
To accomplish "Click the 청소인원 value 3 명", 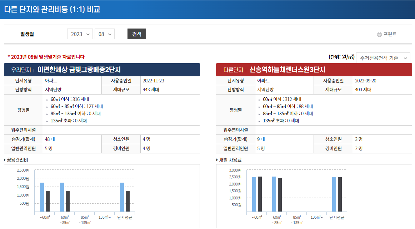I will 359,139.
